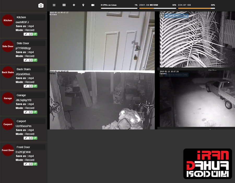Click 'Save as : mp4' under Front Door

pyautogui.click(x=25, y=156)
